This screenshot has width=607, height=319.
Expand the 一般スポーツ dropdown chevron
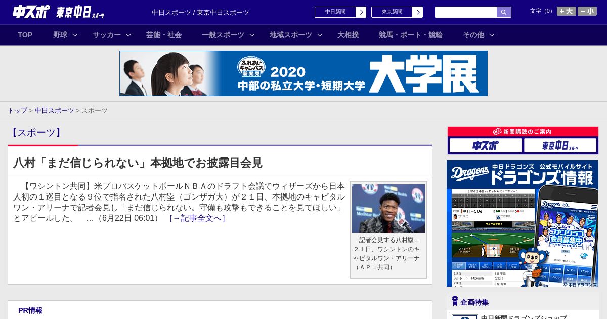point(252,35)
